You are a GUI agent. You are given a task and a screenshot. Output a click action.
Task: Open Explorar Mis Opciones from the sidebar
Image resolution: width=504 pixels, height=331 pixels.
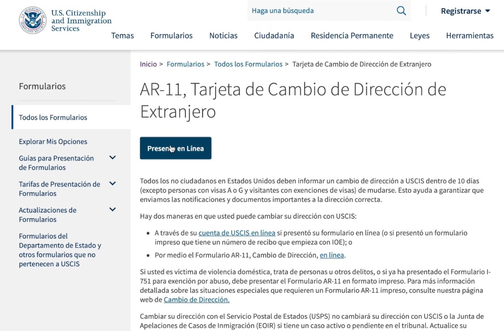pos(53,142)
